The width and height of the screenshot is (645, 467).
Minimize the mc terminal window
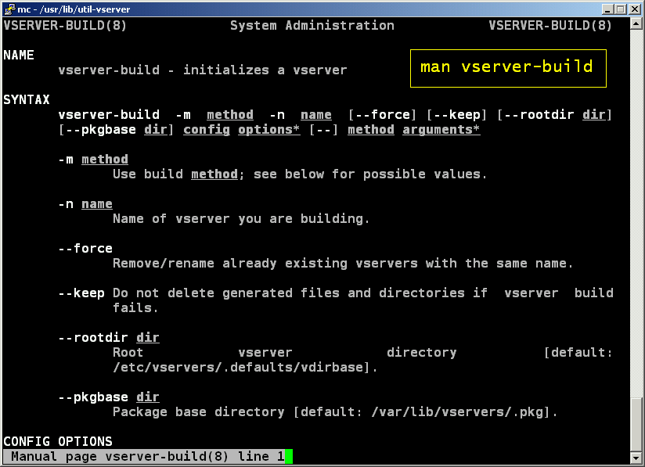point(607,9)
